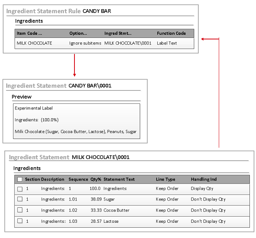Click the Line Type column header

pos(165,179)
